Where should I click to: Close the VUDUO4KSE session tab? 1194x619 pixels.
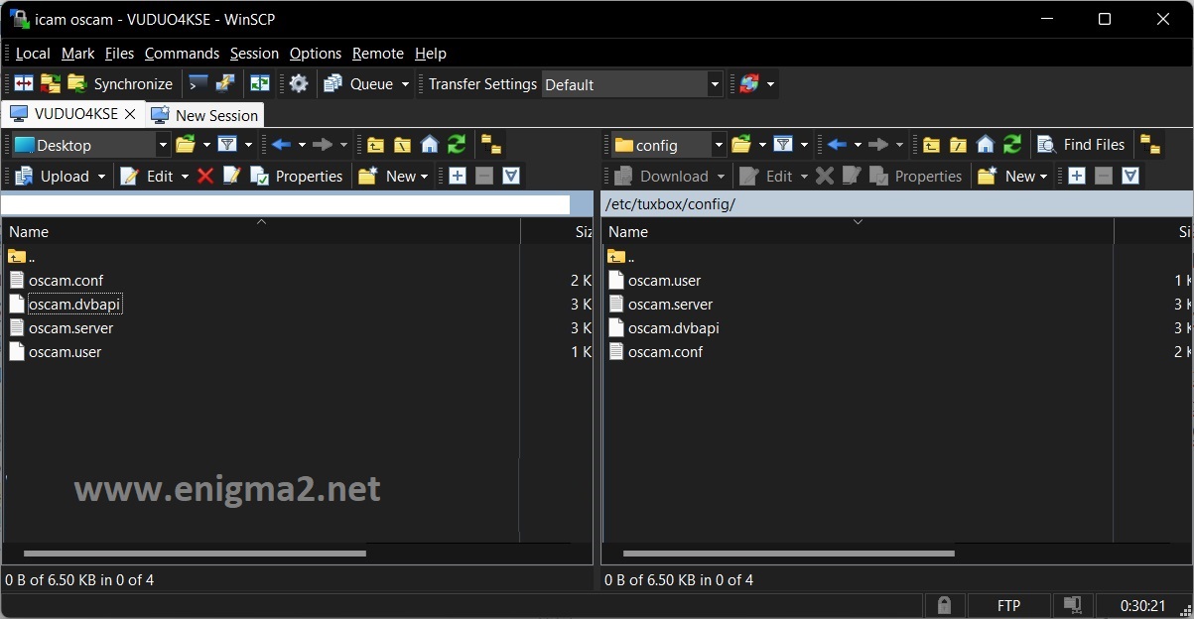pyautogui.click(x=130, y=114)
